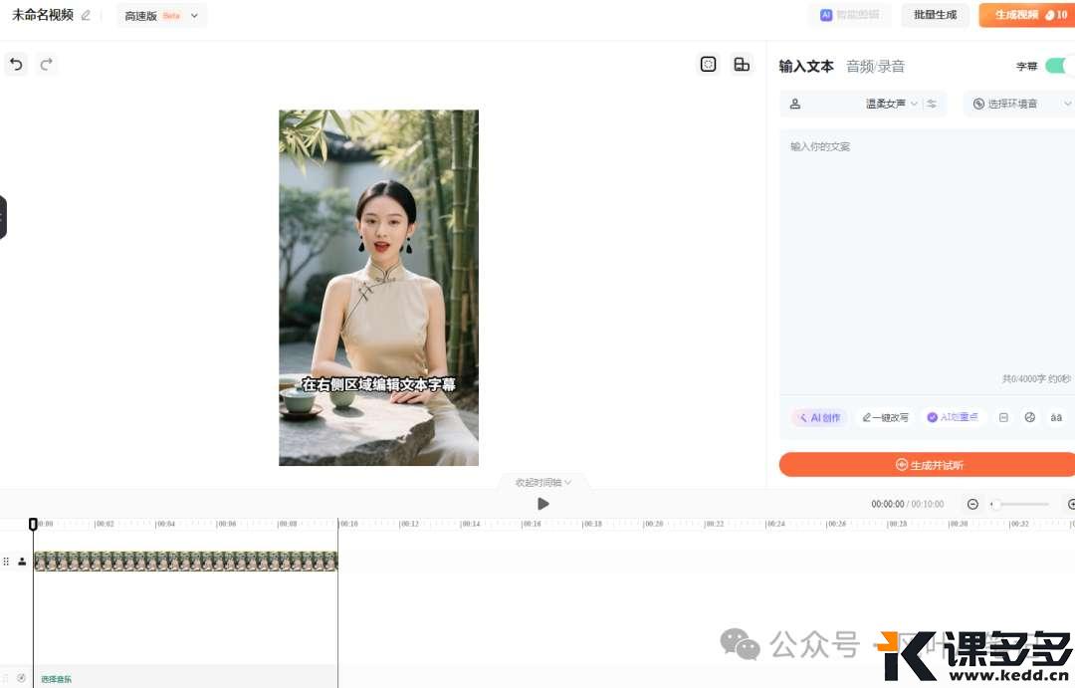Click the 批量生成 button
The width and height of the screenshot is (1075, 688).
[x=935, y=15]
